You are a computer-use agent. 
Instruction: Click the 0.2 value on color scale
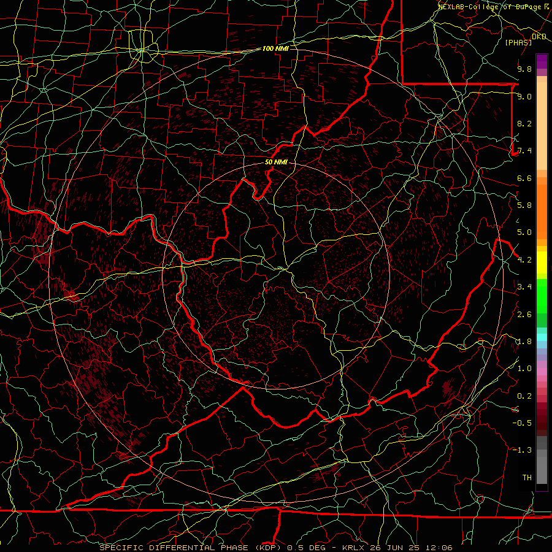click(x=524, y=396)
